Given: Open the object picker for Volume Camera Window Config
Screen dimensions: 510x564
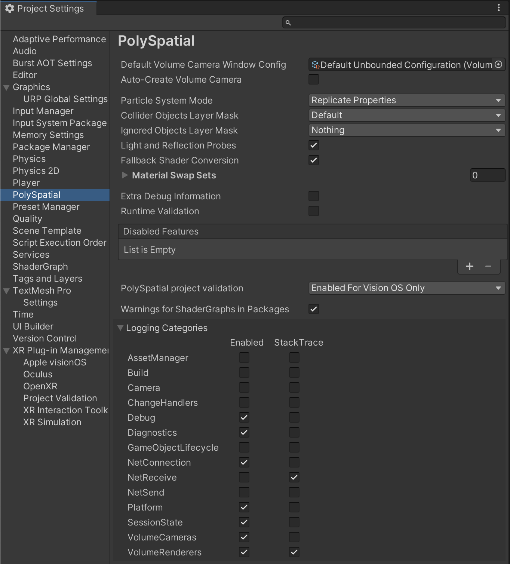Looking at the screenshot, I should [498, 64].
